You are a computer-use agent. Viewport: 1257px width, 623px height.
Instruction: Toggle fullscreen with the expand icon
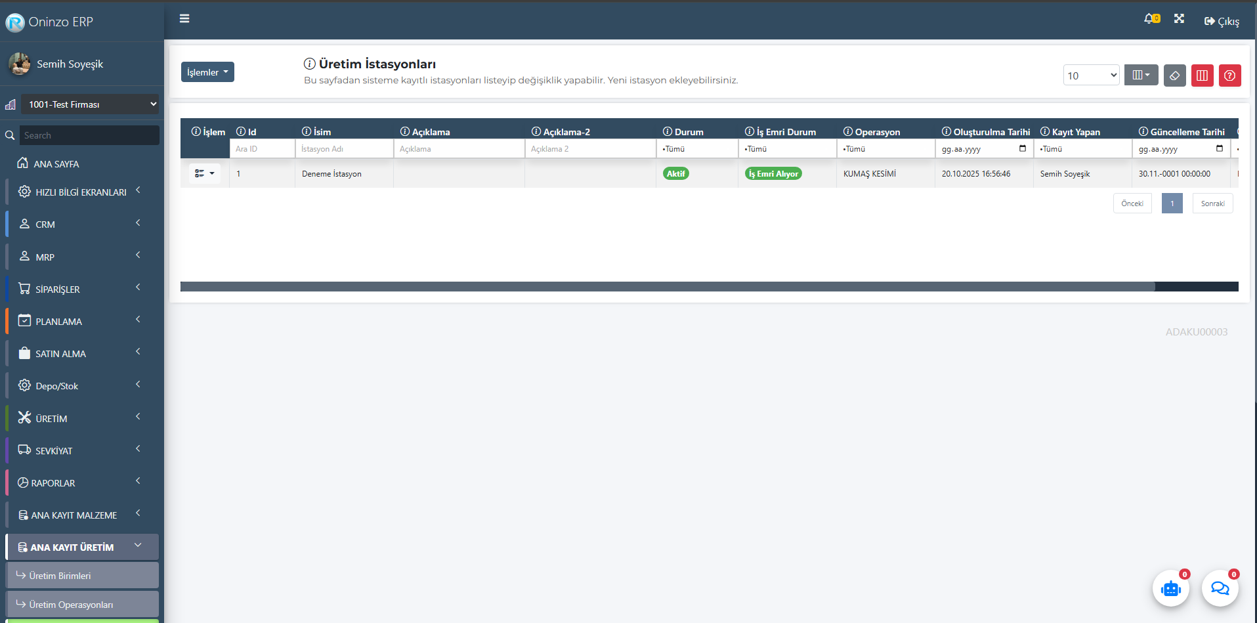(x=1179, y=19)
